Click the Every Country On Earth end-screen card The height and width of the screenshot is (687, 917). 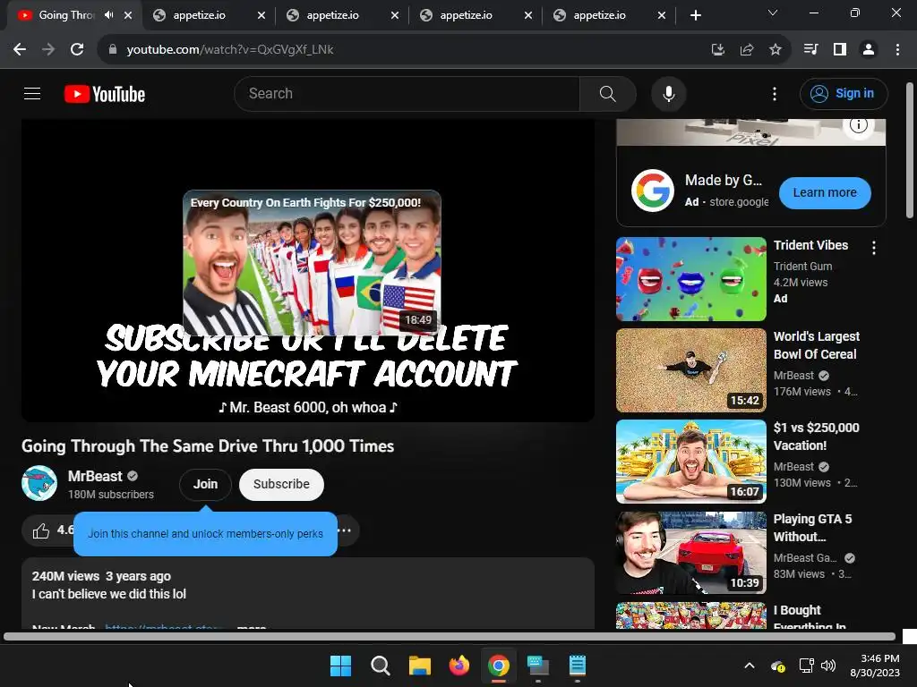tap(312, 263)
